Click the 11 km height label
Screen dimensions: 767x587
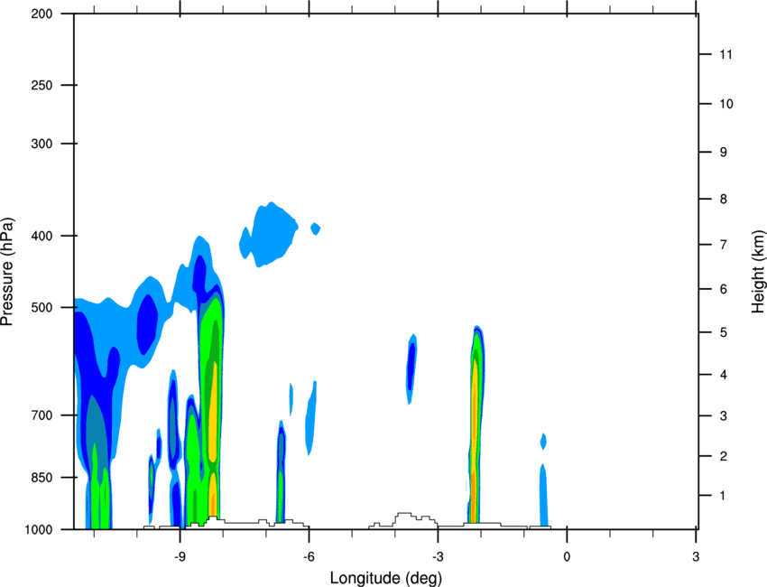(725, 54)
